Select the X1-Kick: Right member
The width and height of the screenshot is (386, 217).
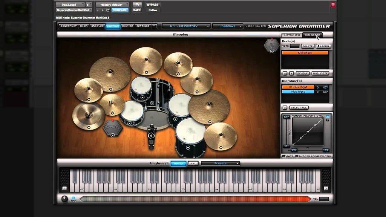coord(298,87)
